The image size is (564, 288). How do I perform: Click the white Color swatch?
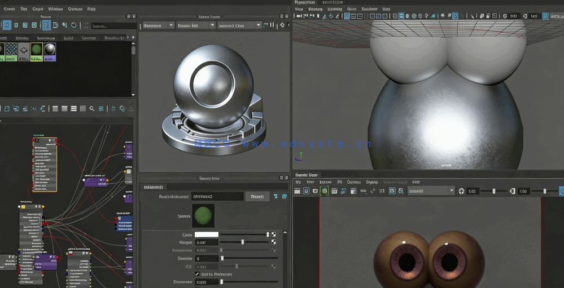pyautogui.click(x=207, y=234)
